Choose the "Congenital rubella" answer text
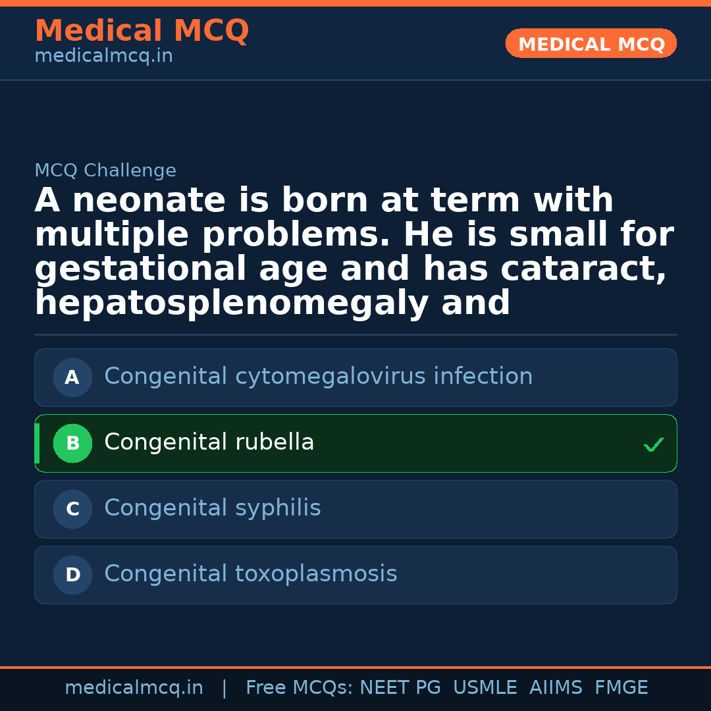 tap(209, 442)
